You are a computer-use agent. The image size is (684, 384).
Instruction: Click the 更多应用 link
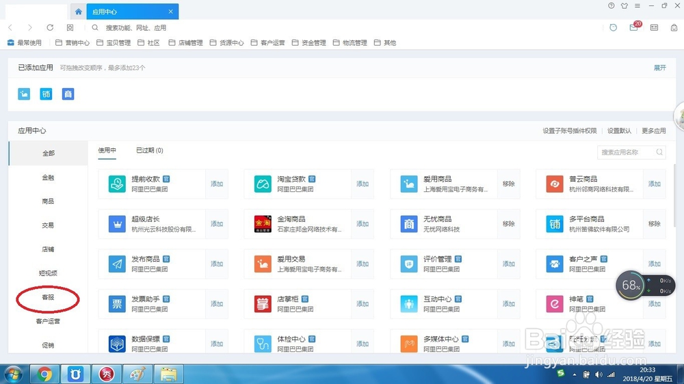pyautogui.click(x=653, y=131)
